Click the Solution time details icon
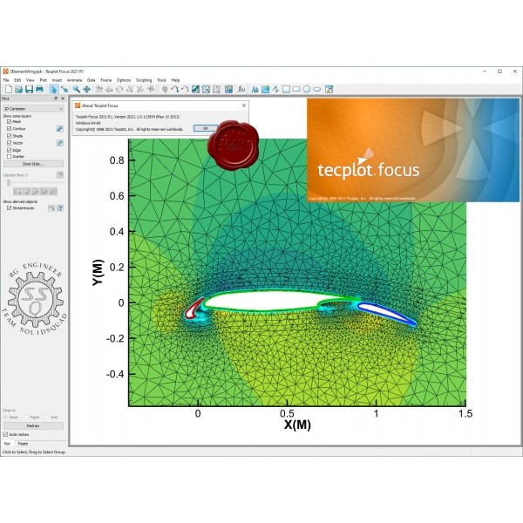The height and width of the screenshot is (523, 523). tap(59, 175)
